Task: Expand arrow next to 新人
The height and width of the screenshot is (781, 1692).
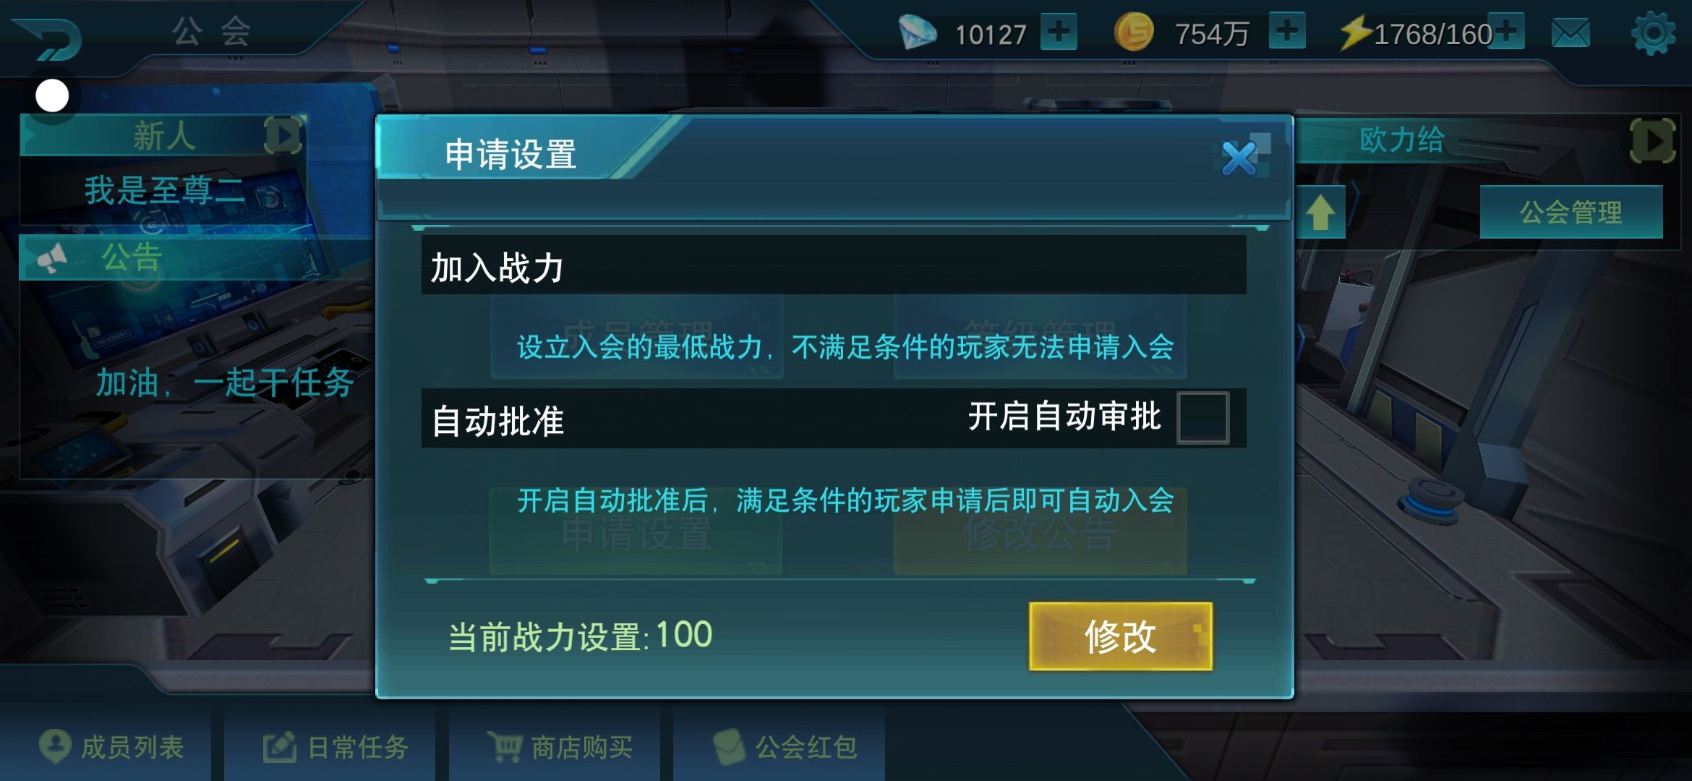Action: tap(283, 135)
